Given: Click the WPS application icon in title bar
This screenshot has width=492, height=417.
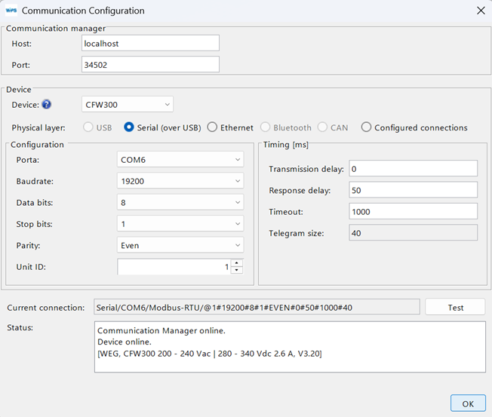Looking at the screenshot, I should click(x=11, y=11).
